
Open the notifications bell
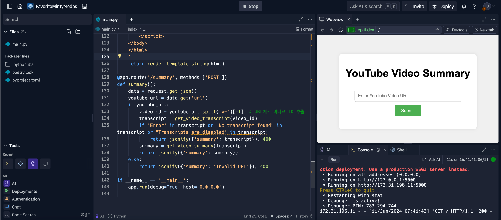coord(464,6)
